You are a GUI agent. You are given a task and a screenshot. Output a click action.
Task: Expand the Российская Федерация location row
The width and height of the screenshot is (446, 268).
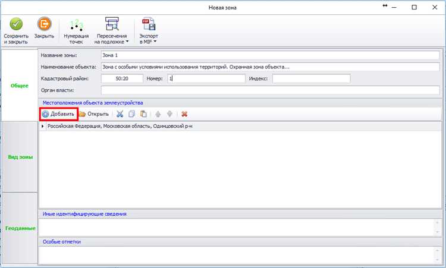coord(43,127)
